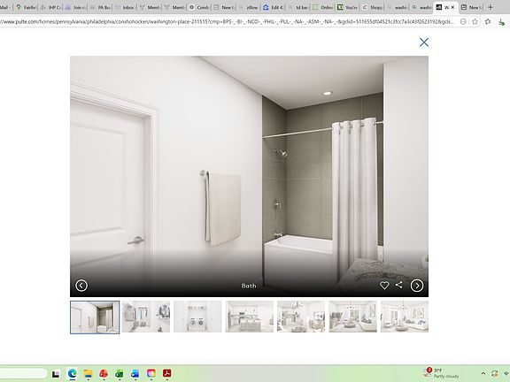Viewport: 510px width, 382px height.
Task: Open browser downloads icon
Action: point(501,22)
